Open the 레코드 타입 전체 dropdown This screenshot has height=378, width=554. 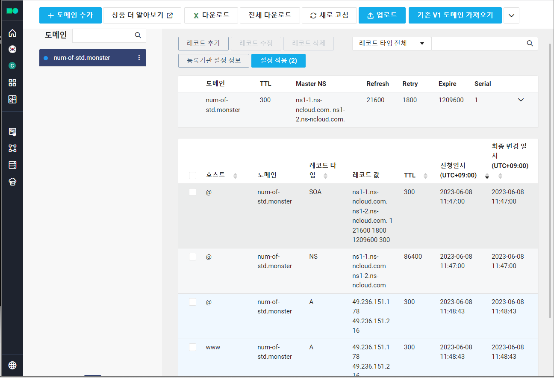pos(392,43)
